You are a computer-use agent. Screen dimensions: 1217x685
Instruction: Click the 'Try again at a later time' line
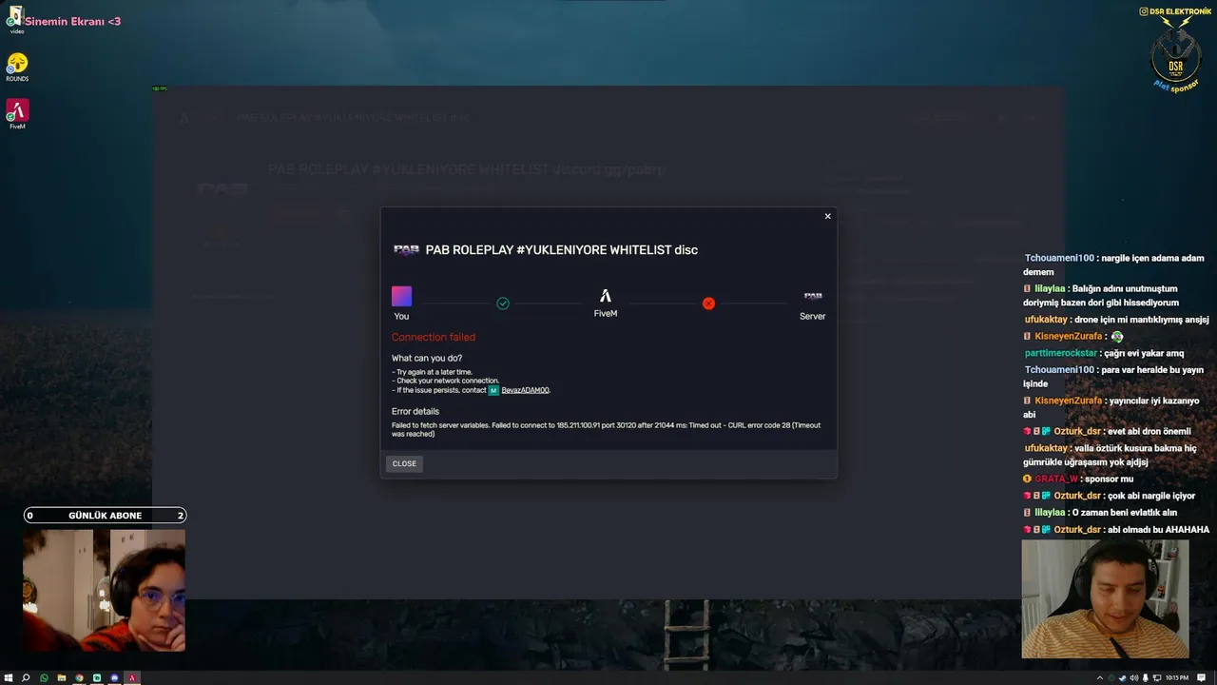point(432,372)
